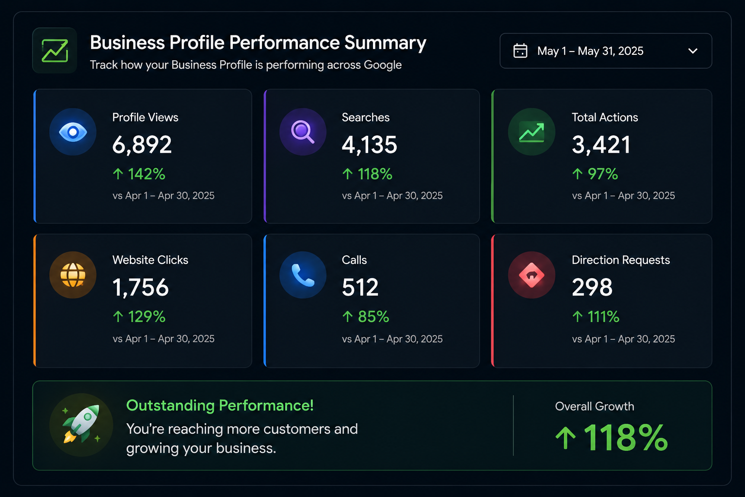
Task: Open the May 1 – May 31, 2025 selector
Action: (605, 50)
